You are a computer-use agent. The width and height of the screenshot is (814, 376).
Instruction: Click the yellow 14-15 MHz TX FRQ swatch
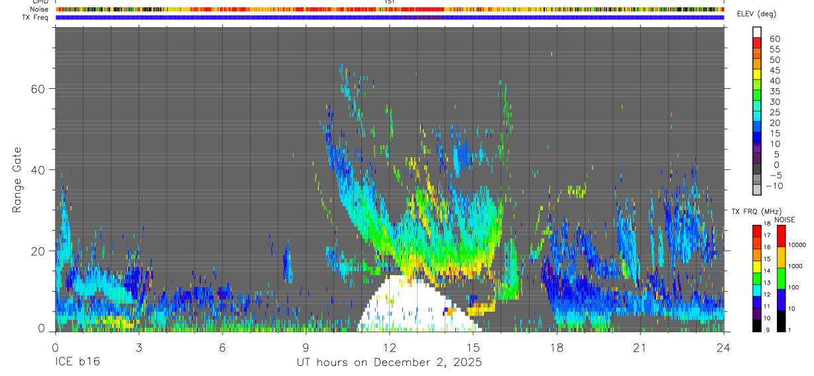pos(756,266)
